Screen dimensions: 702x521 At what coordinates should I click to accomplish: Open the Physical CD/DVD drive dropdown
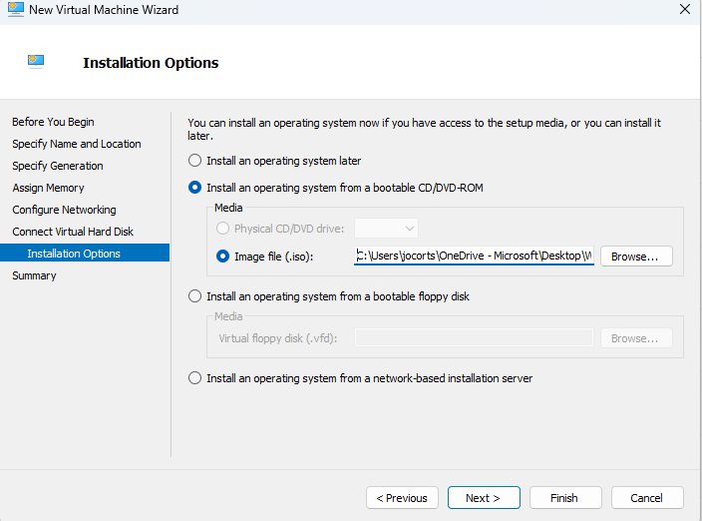click(386, 229)
